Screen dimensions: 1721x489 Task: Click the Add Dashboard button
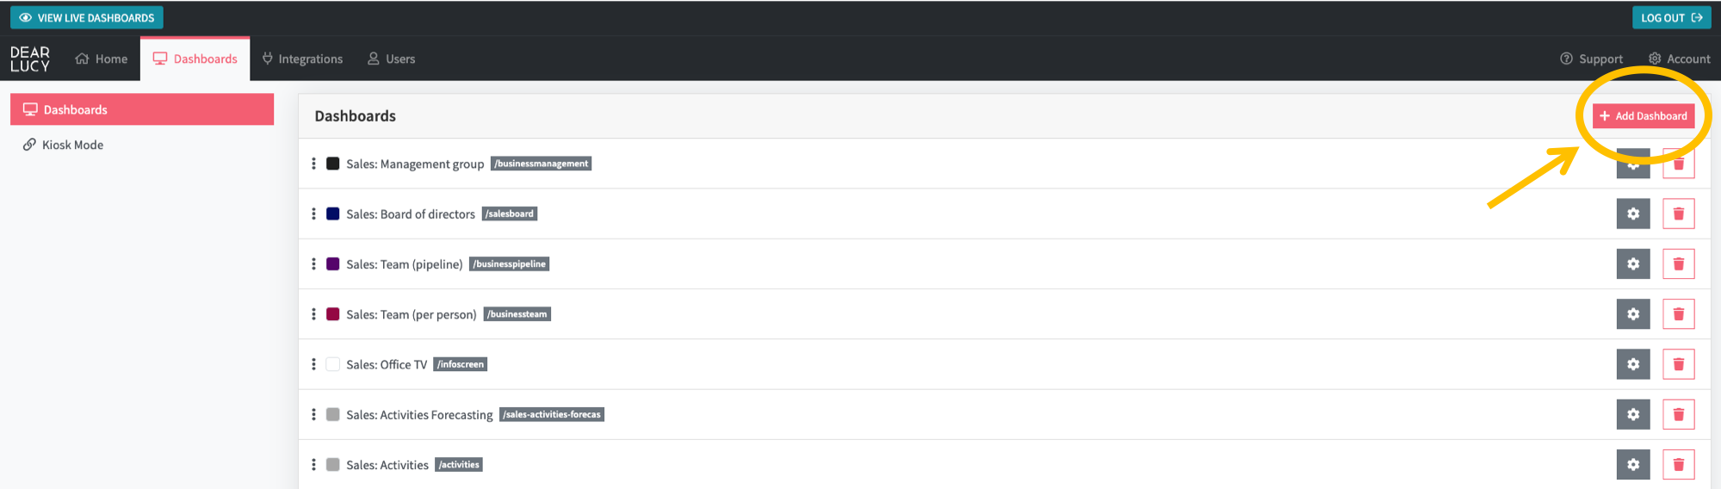click(1643, 115)
